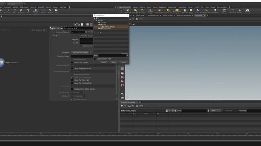Add new pane tab next to Scene View
This screenshot has height=146, width=261.
click(x=208, y=15)
